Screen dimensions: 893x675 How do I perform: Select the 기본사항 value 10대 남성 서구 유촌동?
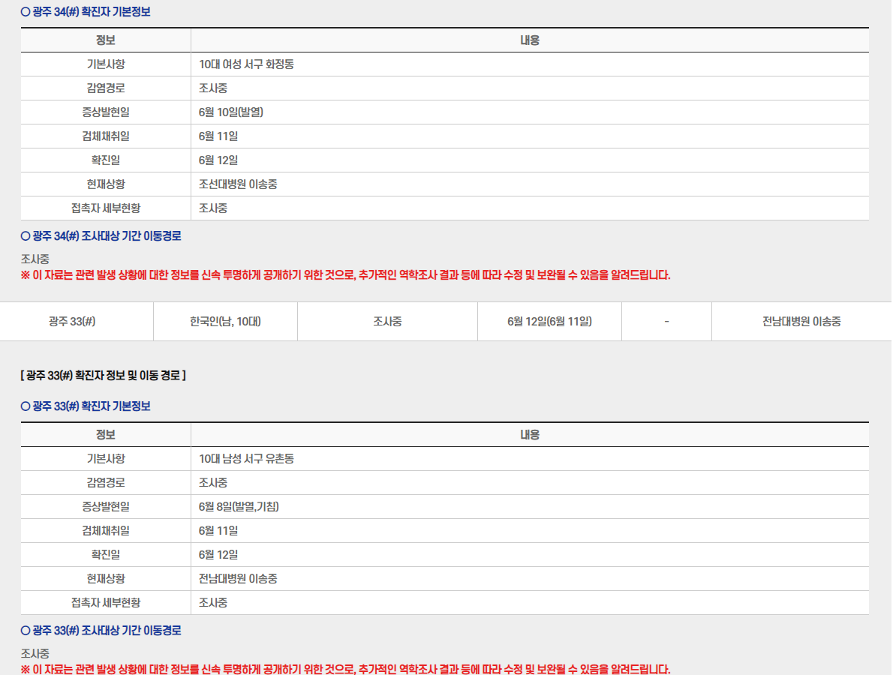[x=245, y=458]
